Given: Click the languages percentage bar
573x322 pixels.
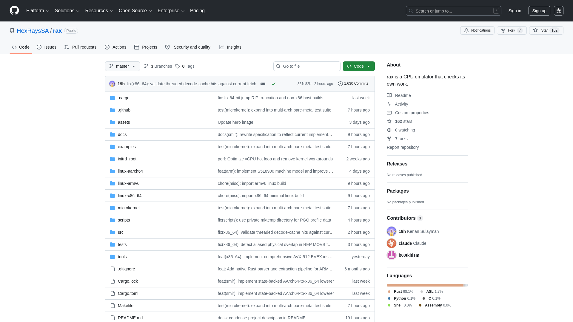Looking at the screenshot, I should pyautogui.click(x=427, y=285).
